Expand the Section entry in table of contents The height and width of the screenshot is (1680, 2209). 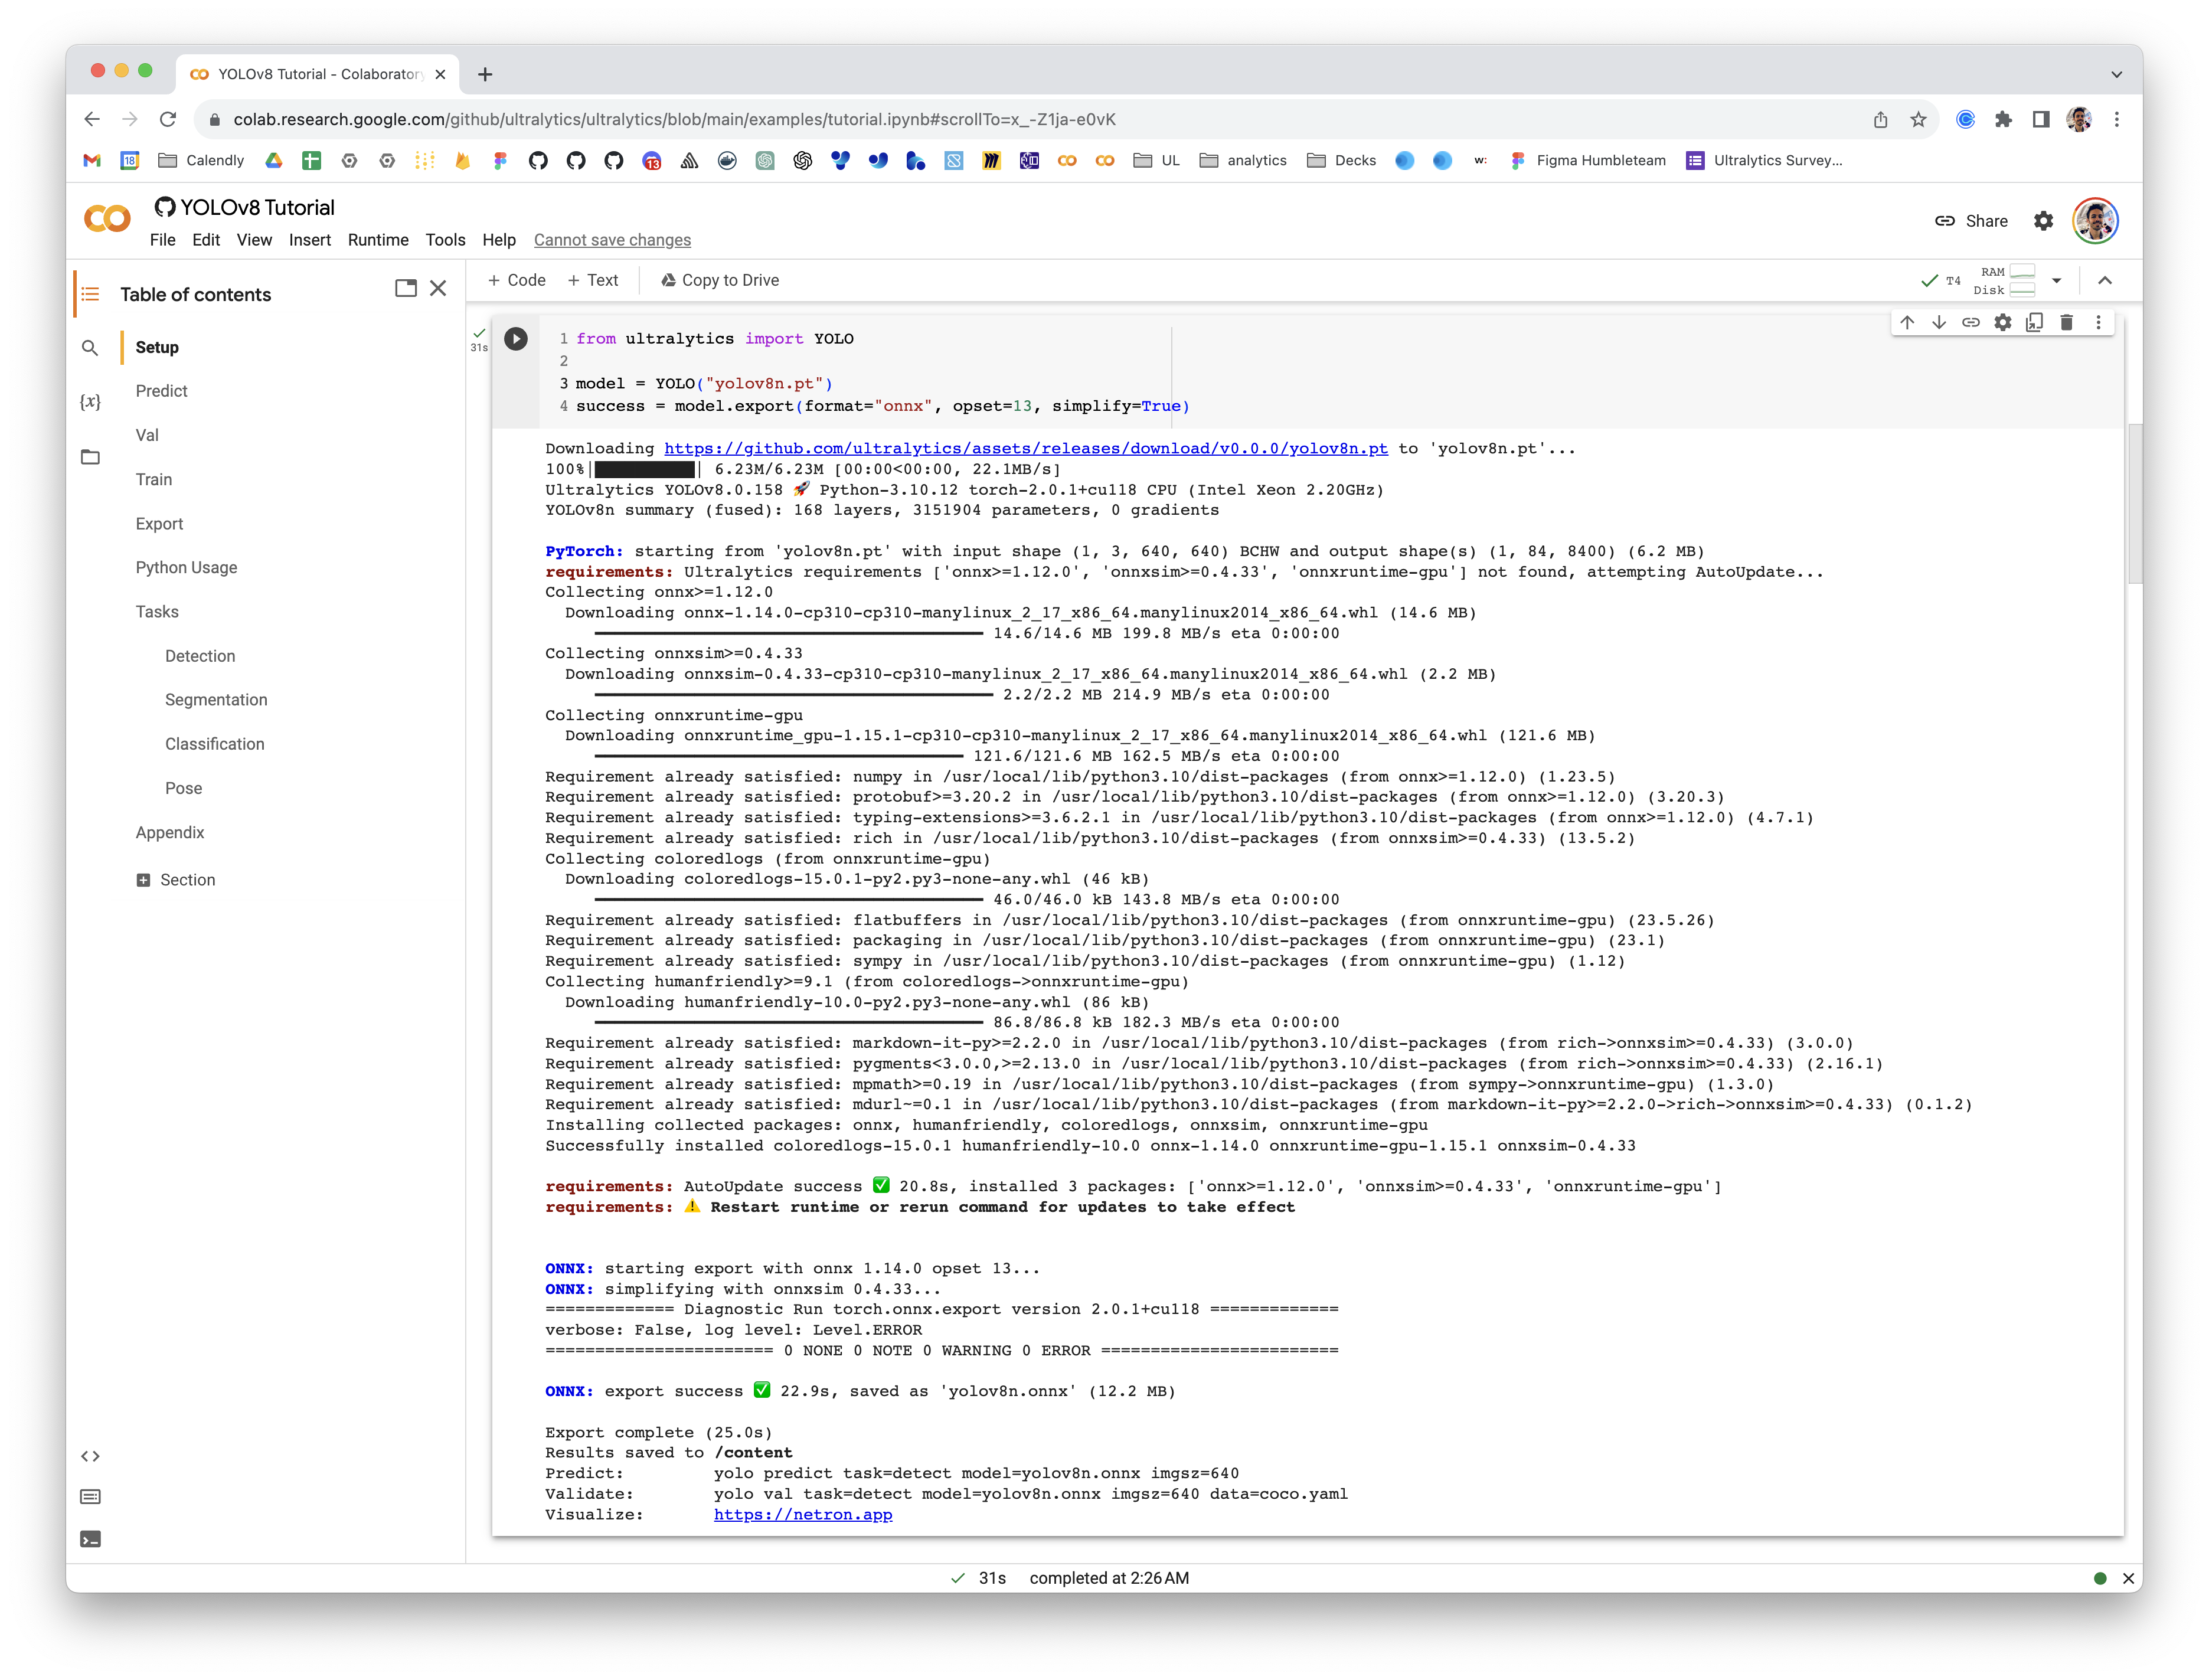coord(143,880)
